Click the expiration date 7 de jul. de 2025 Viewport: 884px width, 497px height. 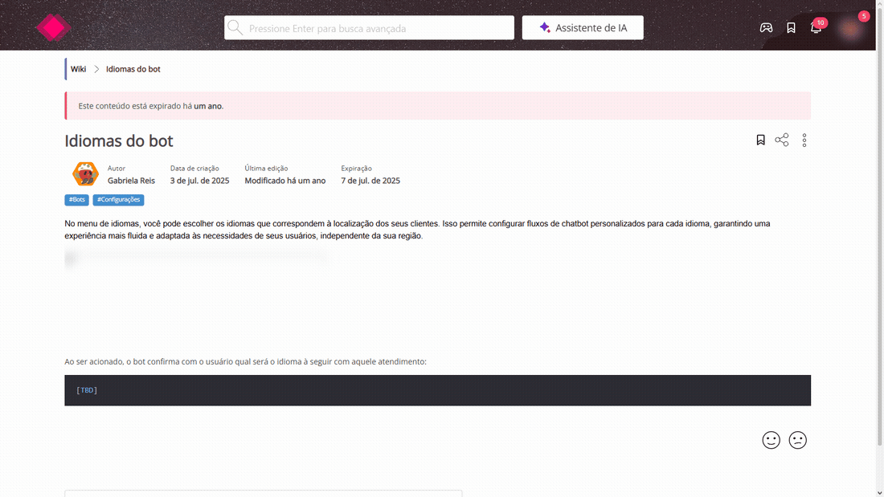coord(370,181)
